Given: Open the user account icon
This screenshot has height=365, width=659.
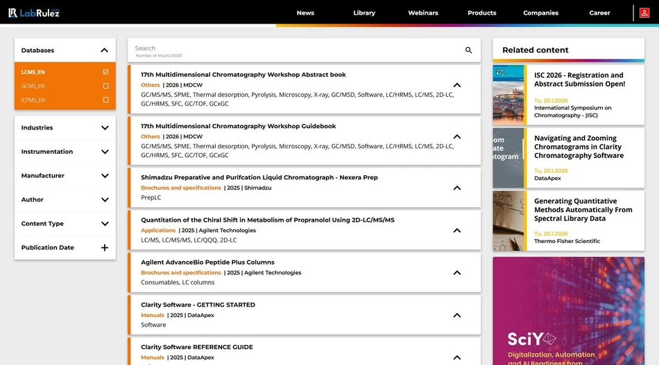Looking at the screenshot, I should tap(644, 12).
